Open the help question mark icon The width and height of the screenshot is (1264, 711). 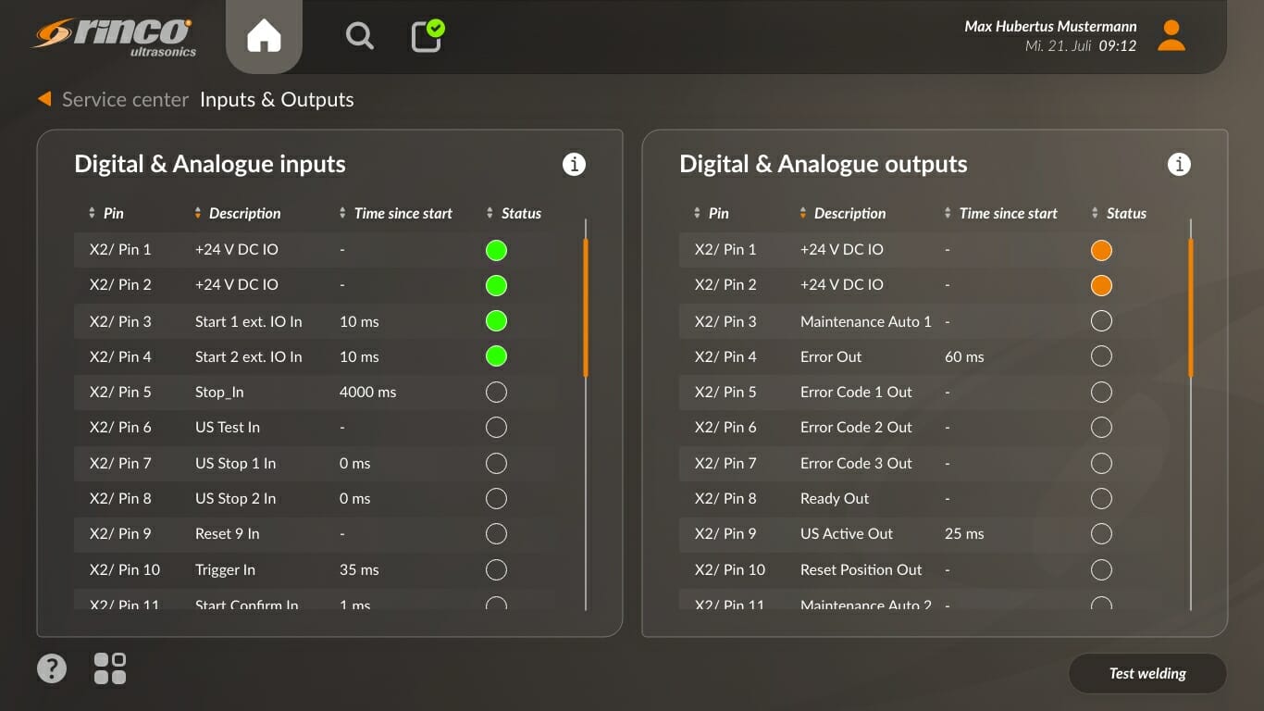[52, 667]
